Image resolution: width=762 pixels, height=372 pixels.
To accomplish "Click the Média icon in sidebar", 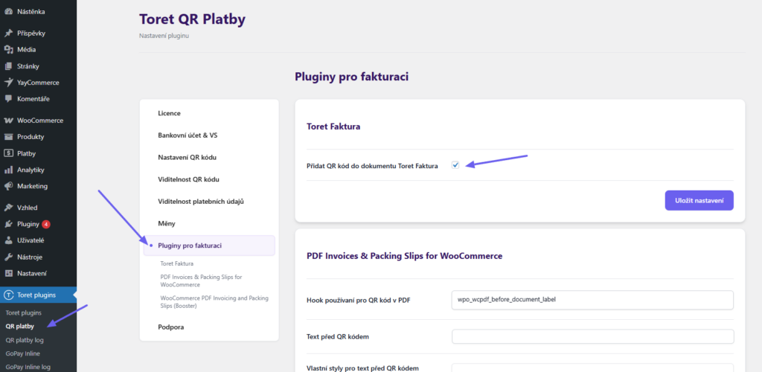I will pos(8,50).
